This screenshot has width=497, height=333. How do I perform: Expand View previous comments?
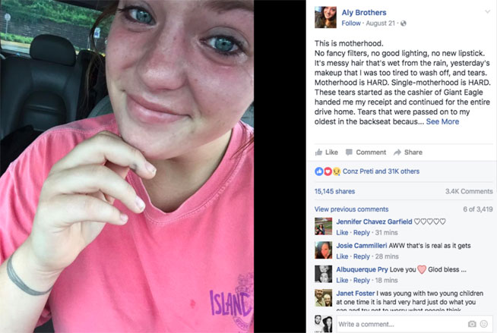click(x=351, y=209)
